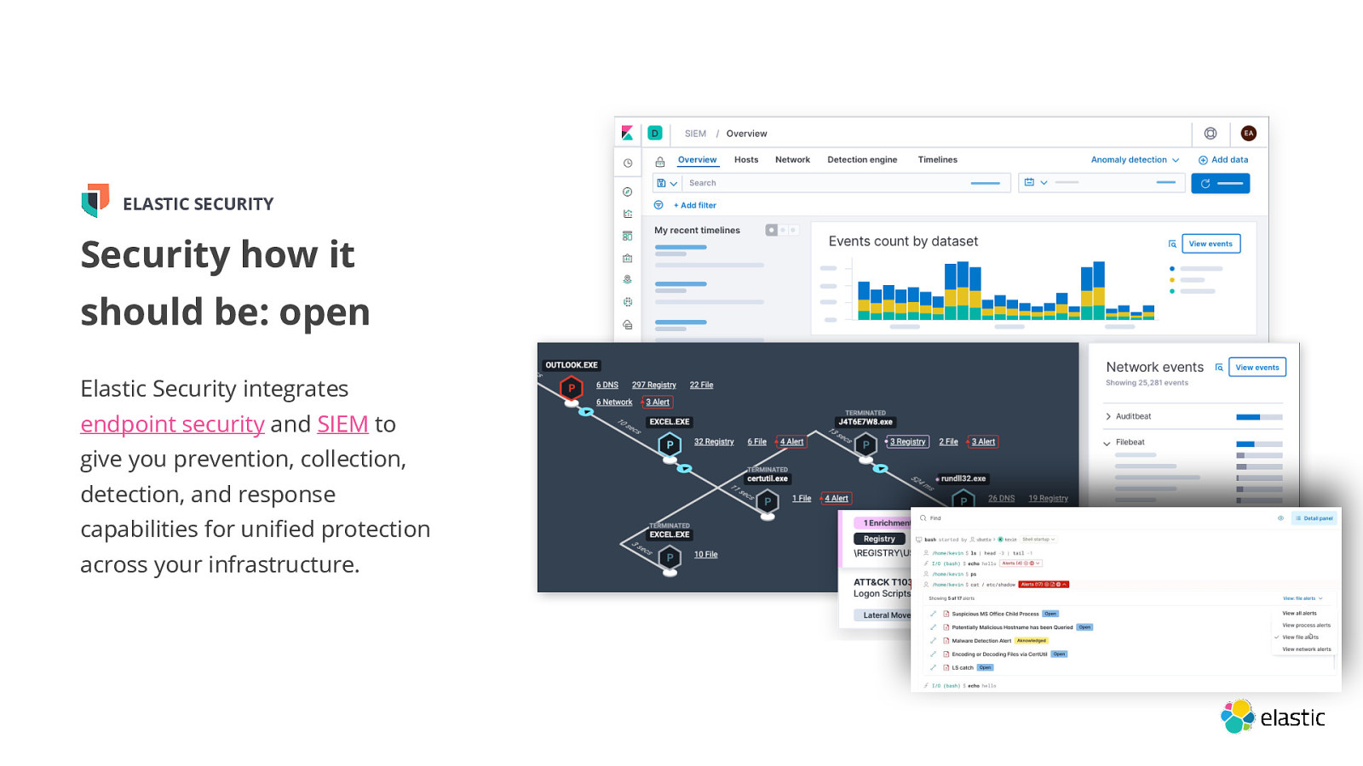Click inspect icon next to Network View events
Image resolution: width=1363 pixels, height=766 pixels.
1219,368
